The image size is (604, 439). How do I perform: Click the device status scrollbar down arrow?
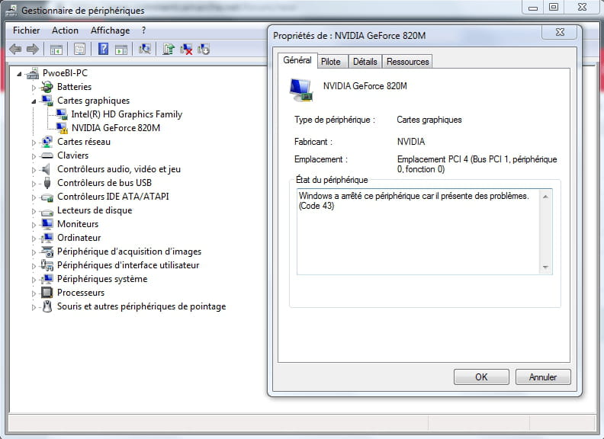coord(545,267)
